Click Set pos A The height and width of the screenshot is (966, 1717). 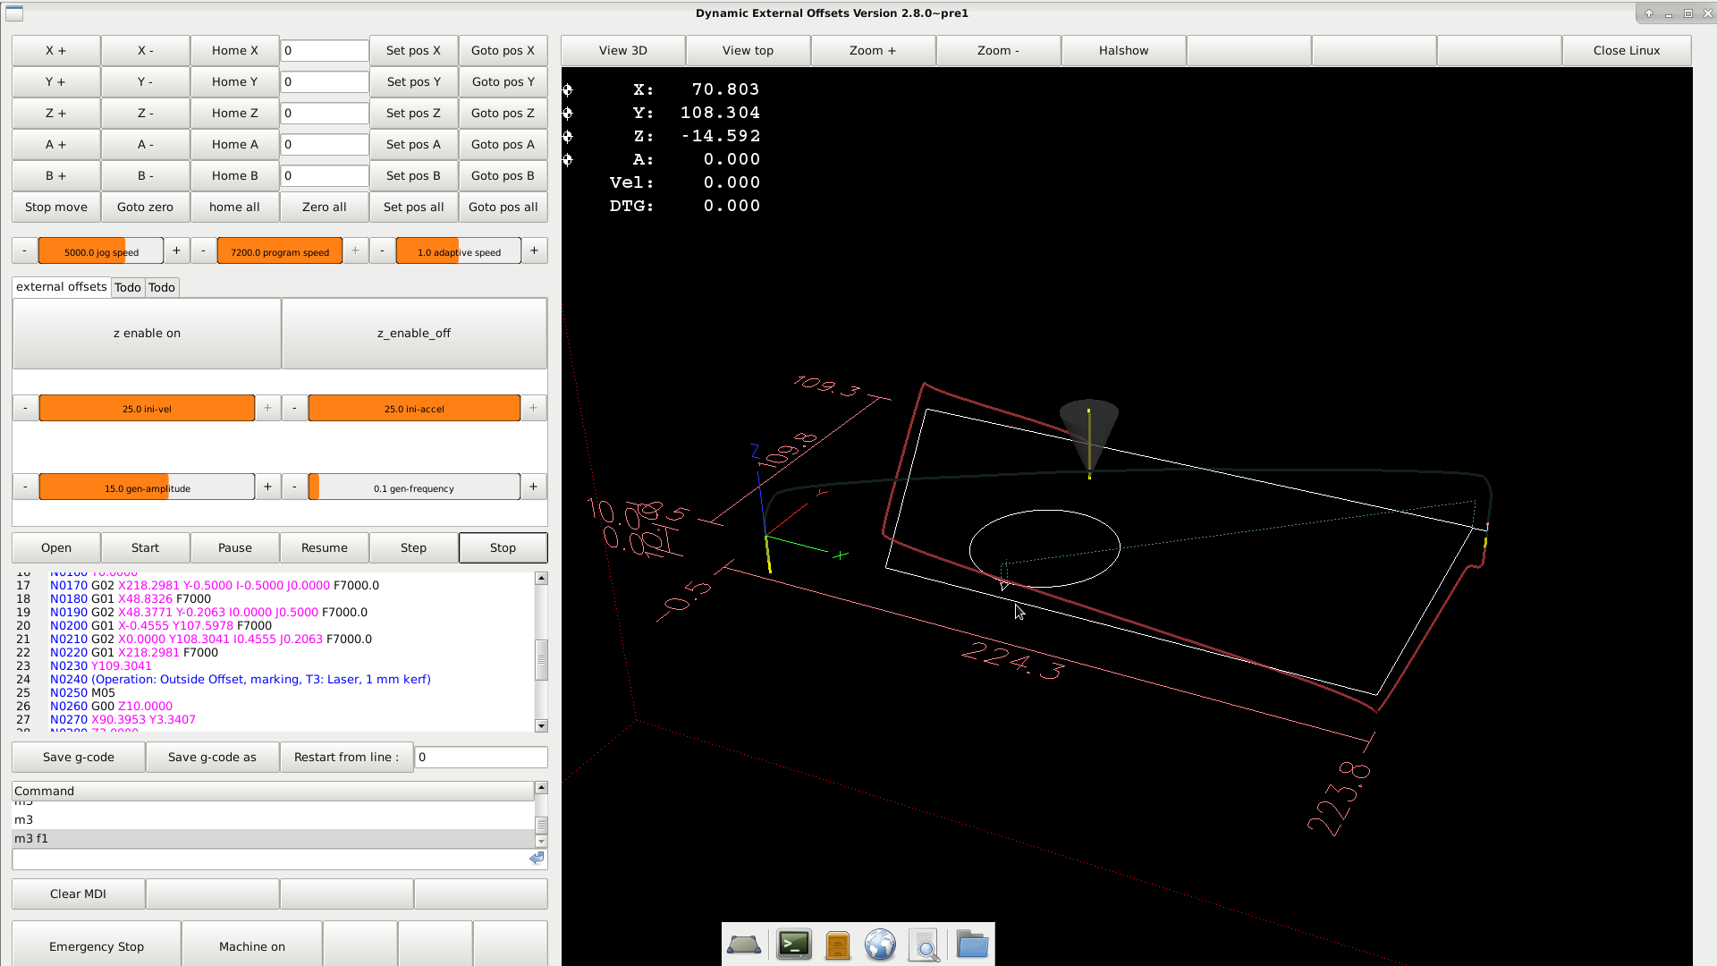(x=414, y=144)
